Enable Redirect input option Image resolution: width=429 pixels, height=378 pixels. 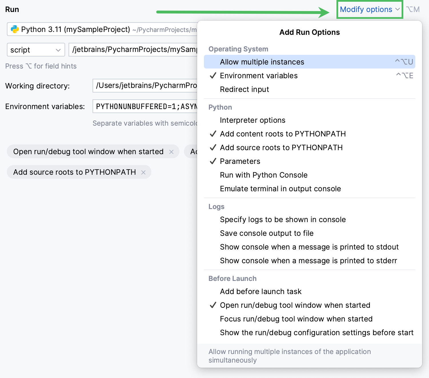(244, 89)
